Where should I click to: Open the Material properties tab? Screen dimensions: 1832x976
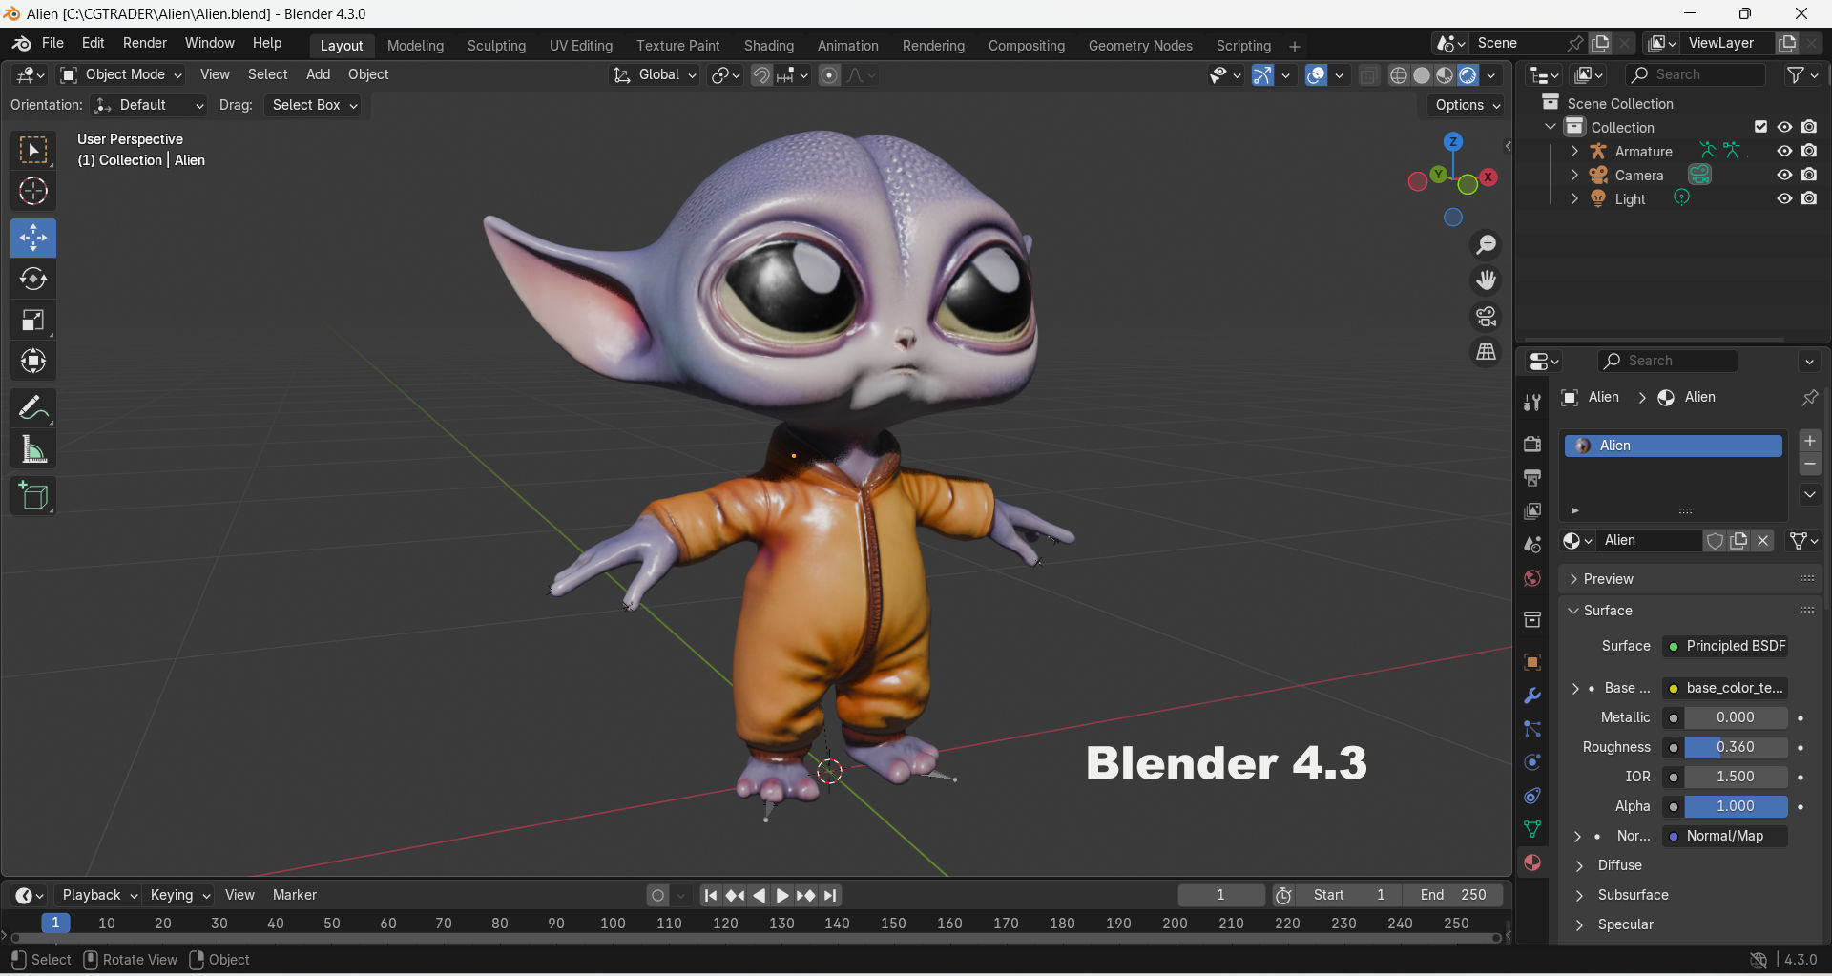click(x=1532, y=862)
